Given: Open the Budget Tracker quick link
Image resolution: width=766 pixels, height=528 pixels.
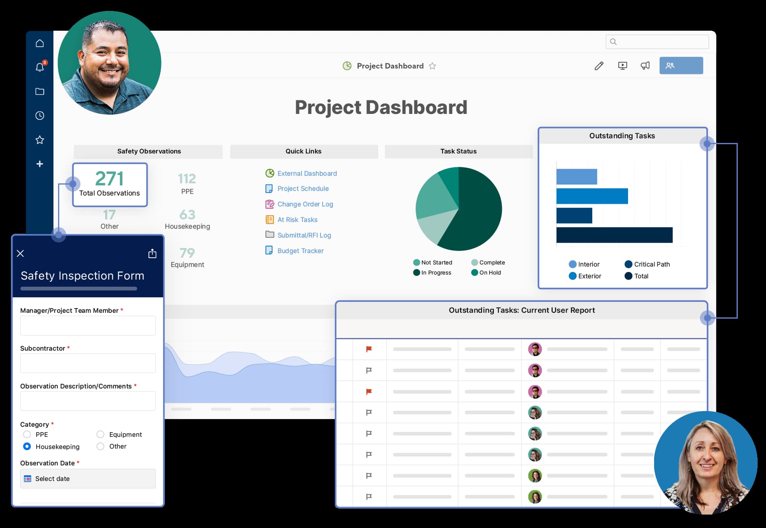Looking at the screenshot, I should pos(300,251).
